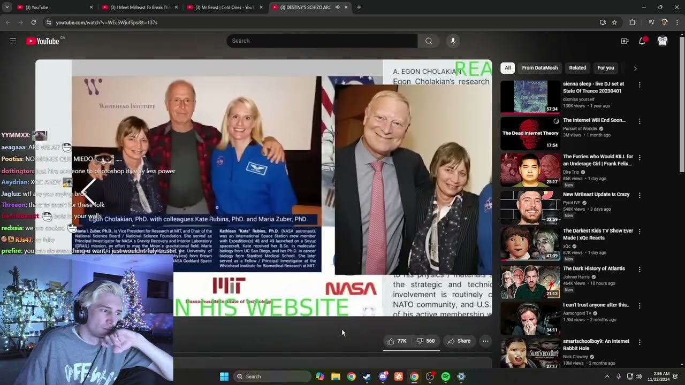Open Asmongold TV channel link

coord(578,313)
